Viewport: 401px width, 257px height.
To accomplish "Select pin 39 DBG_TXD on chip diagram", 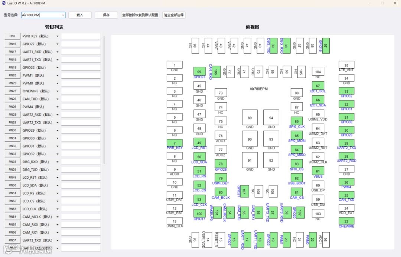I will pyautogui.click(x=274, y=46).
